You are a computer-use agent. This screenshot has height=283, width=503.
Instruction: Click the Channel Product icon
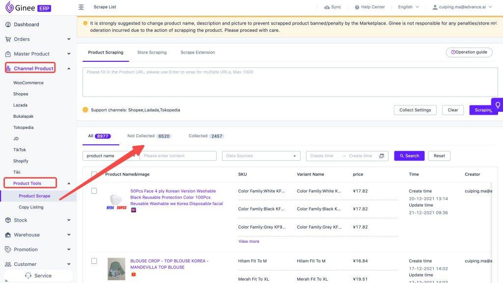click(9, 69)
